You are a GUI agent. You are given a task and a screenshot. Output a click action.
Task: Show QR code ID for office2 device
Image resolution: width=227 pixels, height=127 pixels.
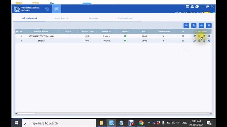183,41
